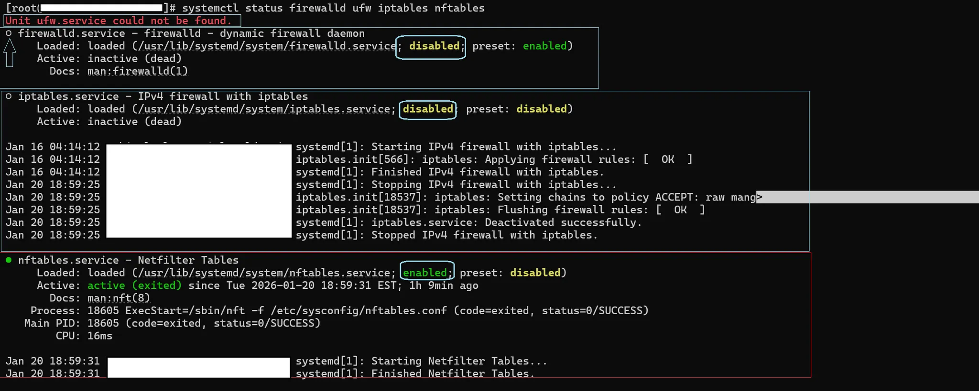Click the red 'Unit ufw.service could not be found' error
979x391 pixels.
(x=119, y=21)
